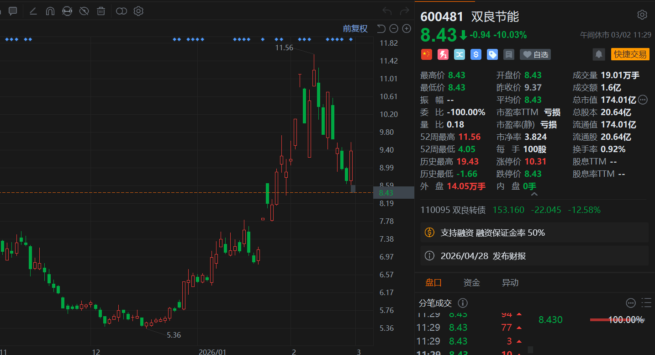
Task: Click the info icon beside 分笔成交
Action: pyautogui.click(x=463, y=303)
